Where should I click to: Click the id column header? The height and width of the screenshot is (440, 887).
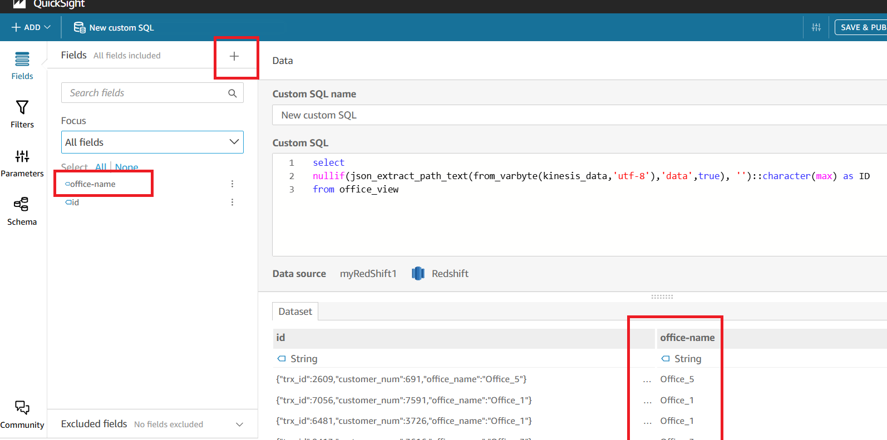point(463,338)
